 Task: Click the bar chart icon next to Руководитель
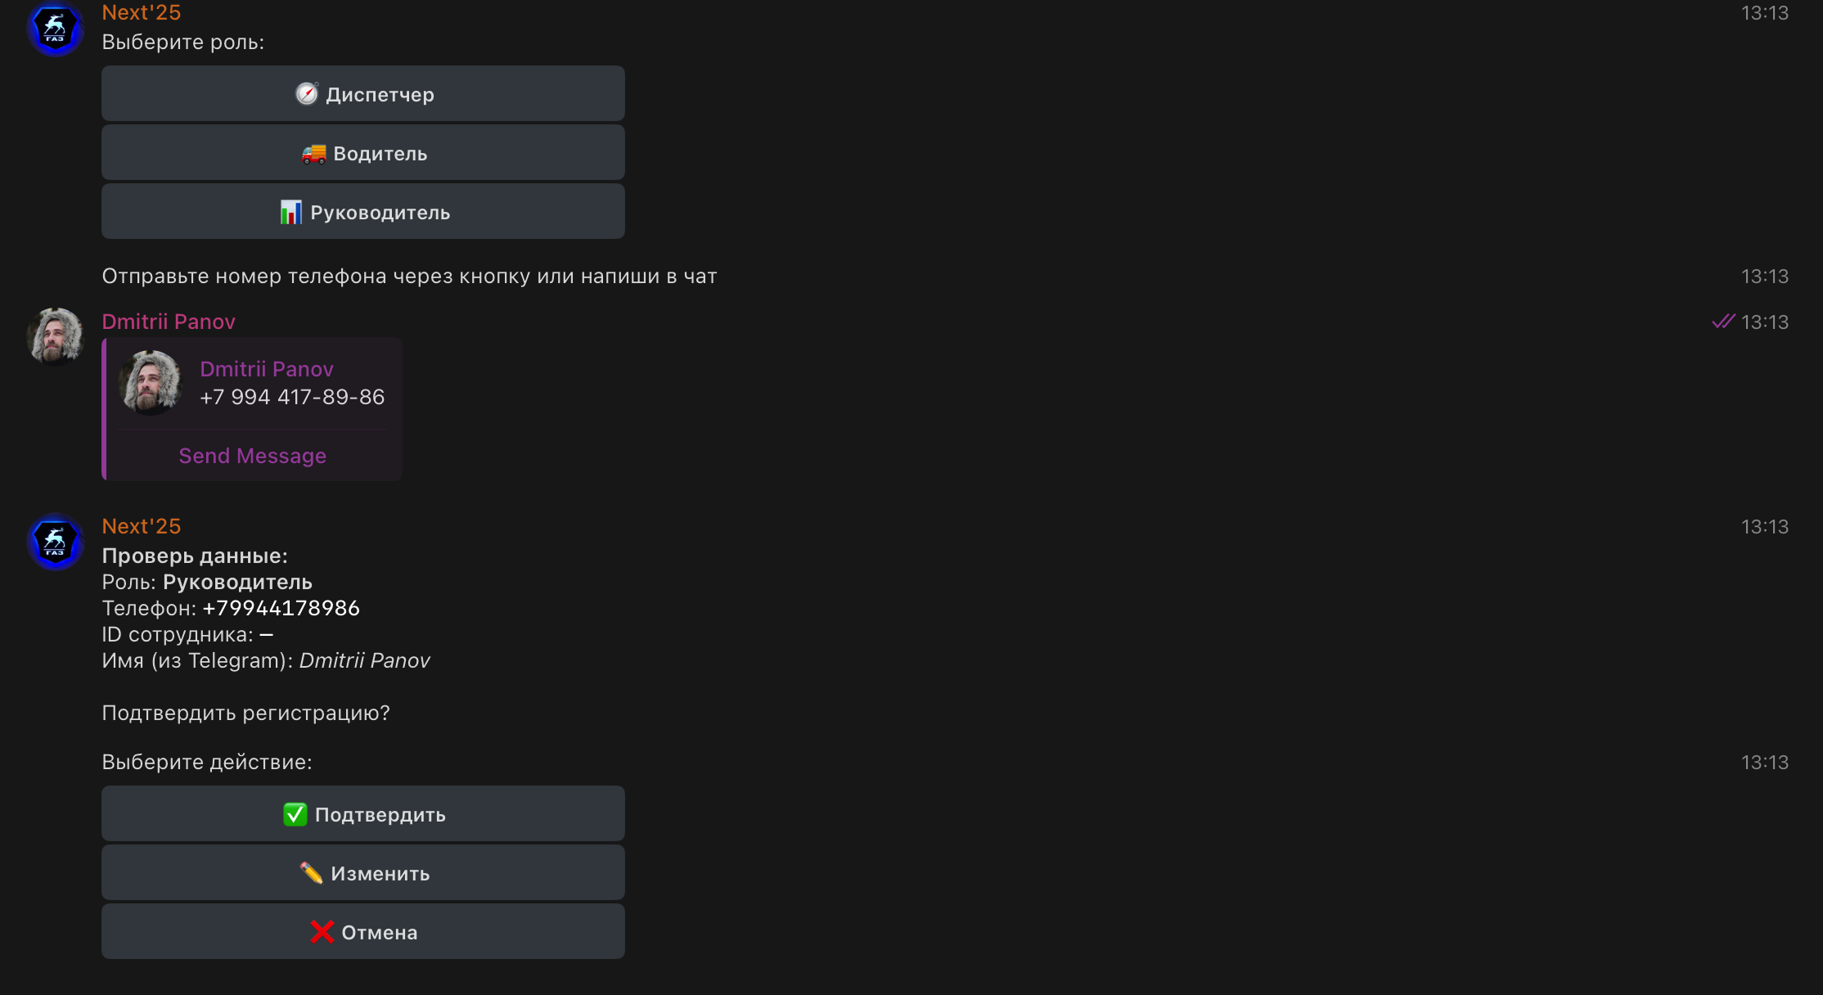click(291, 212)
